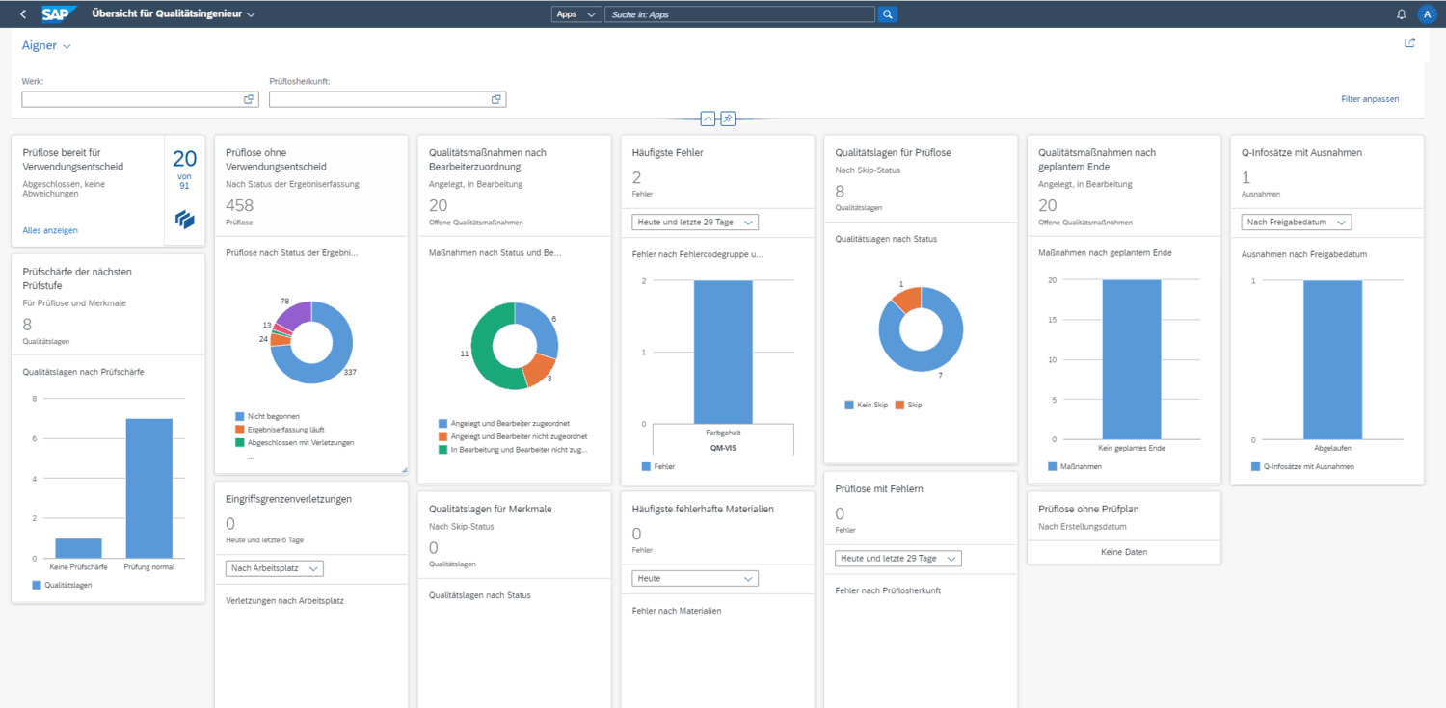Viewport: 1446px width, 708px height.
Task: Open value help for Werk field
Action: pyautogui.click(x=248, y=99)
